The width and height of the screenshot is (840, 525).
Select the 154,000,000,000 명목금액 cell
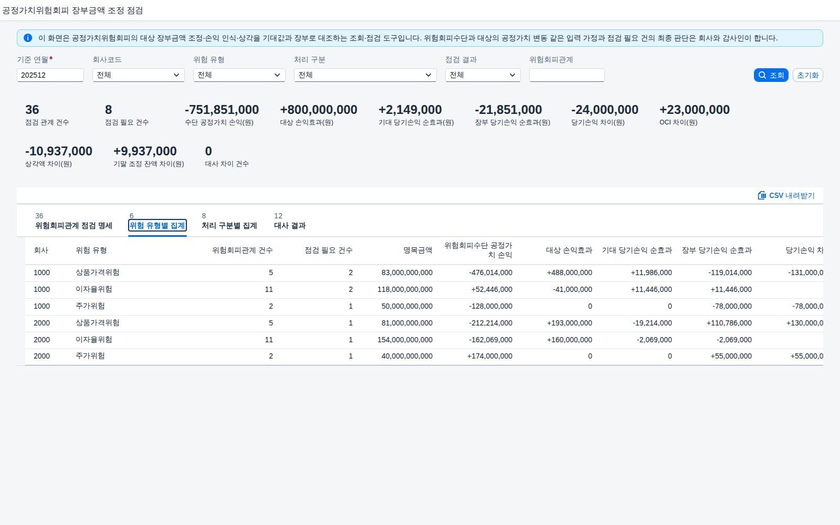(x=405, y=340)
